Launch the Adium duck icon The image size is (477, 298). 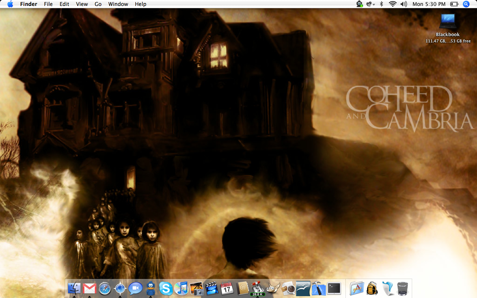click(151, 288)
